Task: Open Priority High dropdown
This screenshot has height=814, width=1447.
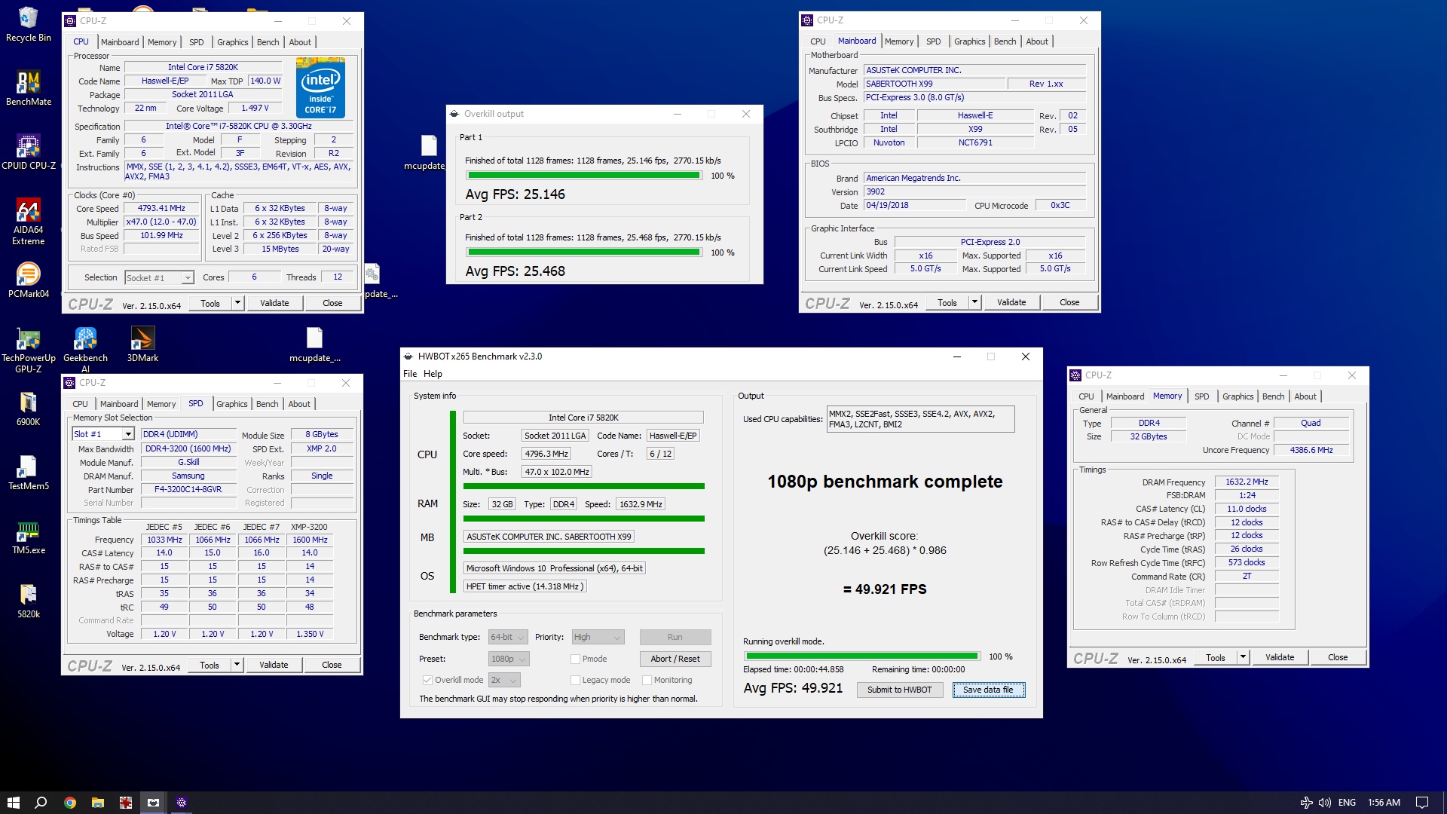Action: [598, 637]
